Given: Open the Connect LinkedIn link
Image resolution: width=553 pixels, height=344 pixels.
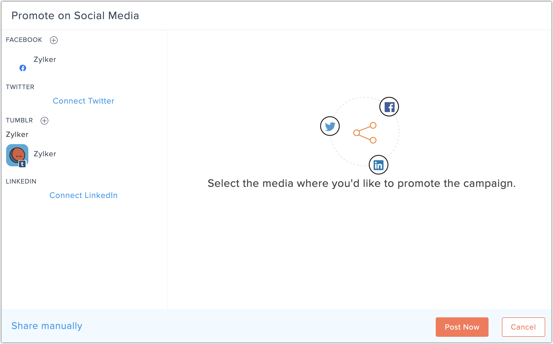Looking at the screenshot, I should point(84,195).
